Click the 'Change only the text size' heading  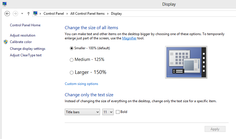point(89,95)
